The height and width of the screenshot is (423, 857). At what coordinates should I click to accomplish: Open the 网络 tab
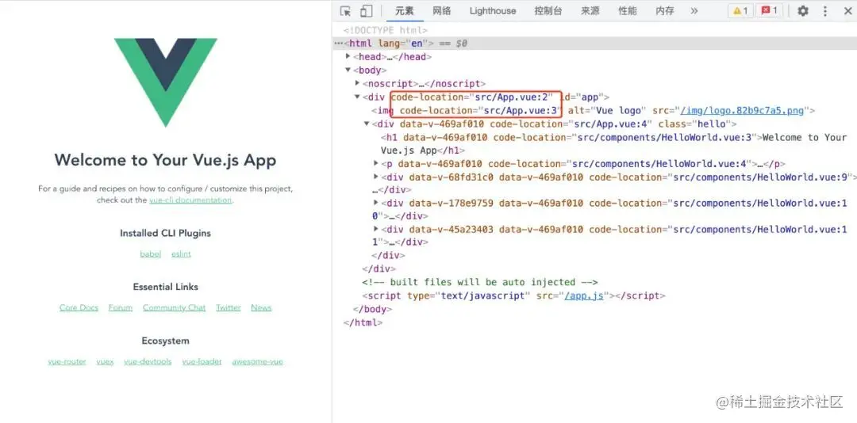tap(442, 11)
